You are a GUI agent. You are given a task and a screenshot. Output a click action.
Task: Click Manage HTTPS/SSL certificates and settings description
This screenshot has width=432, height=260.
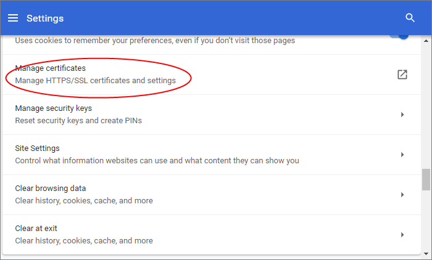[95, 81]
